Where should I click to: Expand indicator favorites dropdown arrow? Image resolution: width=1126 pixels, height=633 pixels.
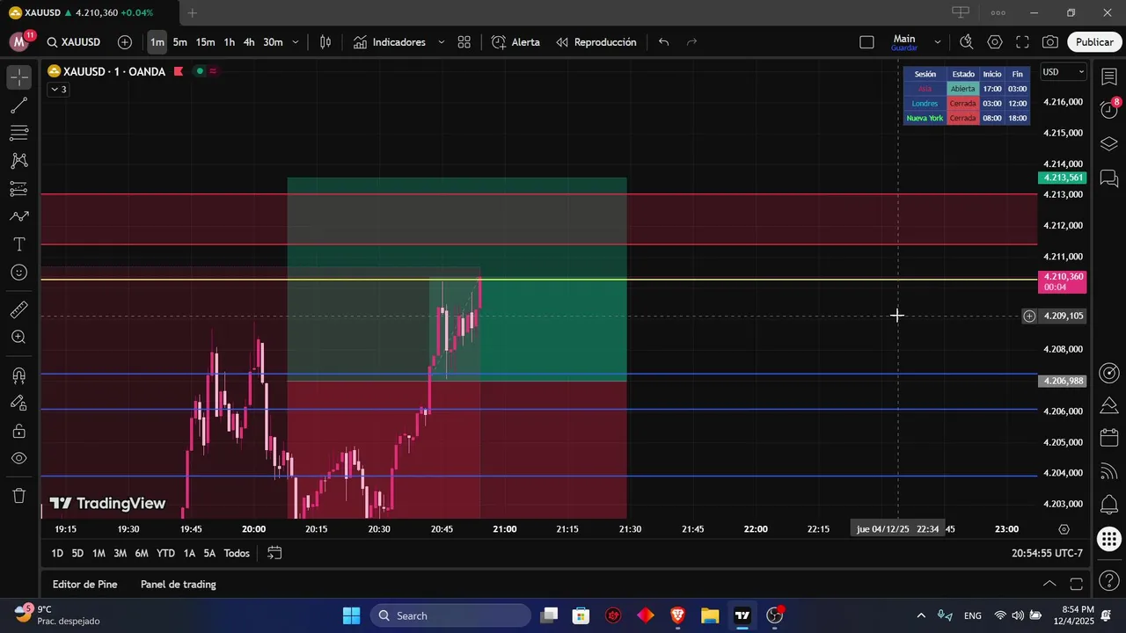[x=441, y=42]
